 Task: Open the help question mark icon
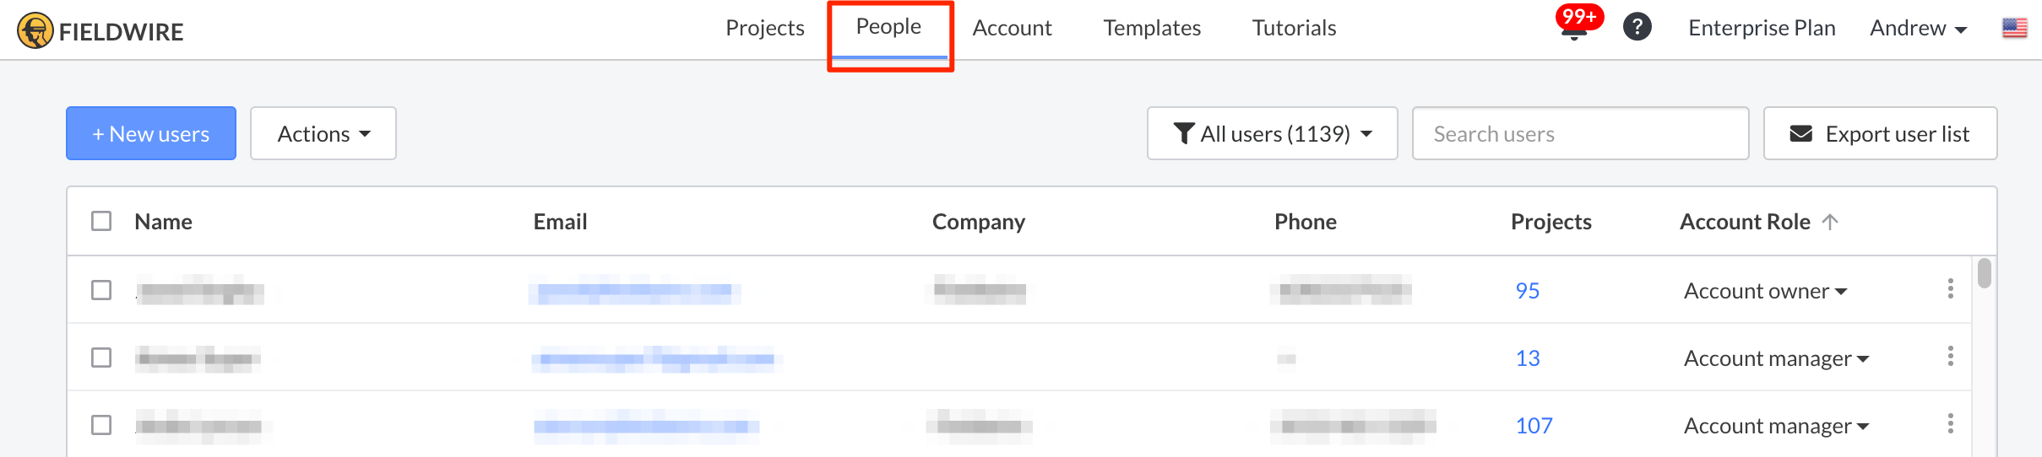pos(1637,27)
